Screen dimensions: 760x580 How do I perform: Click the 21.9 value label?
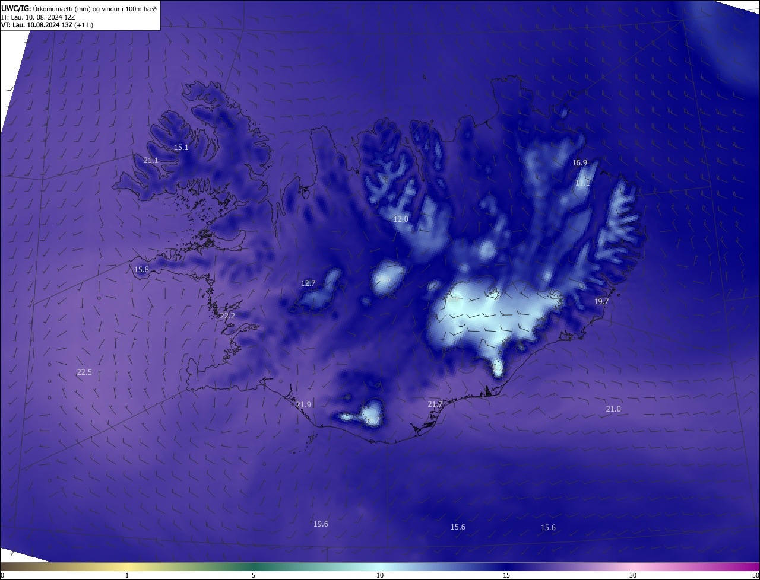303,405
